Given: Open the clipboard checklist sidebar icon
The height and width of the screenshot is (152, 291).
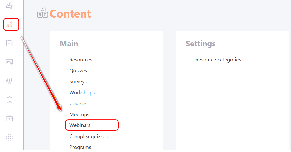Looking at the screenshot, I should tap(10, 100).
